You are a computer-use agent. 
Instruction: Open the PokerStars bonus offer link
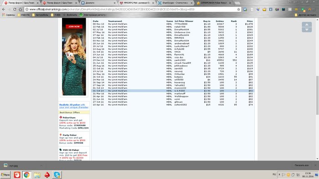[x=69, y=118]
